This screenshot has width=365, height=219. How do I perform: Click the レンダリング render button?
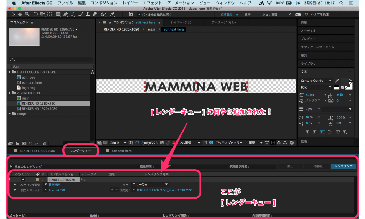pyautogui.click(x=343, y=166)
